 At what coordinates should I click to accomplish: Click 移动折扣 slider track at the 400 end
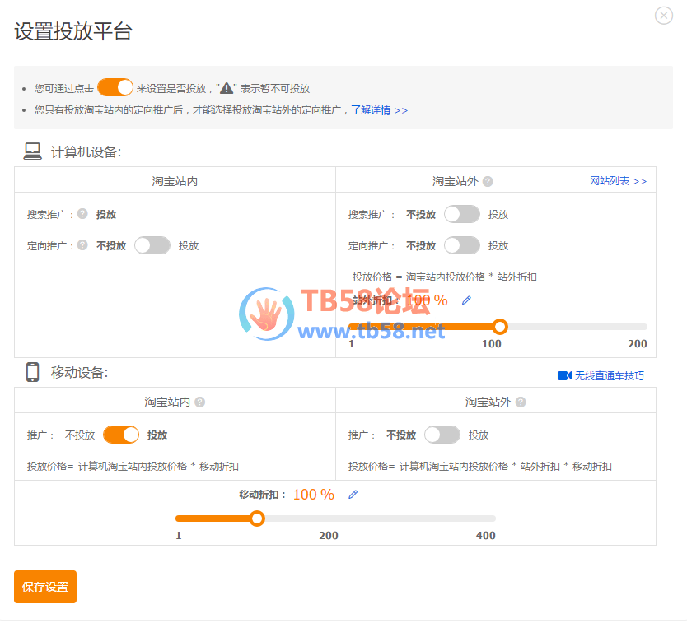[491, 519]
